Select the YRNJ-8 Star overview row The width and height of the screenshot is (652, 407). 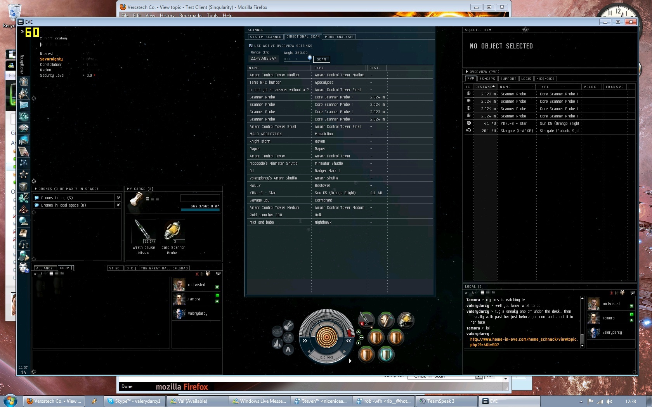pos(549,124)
